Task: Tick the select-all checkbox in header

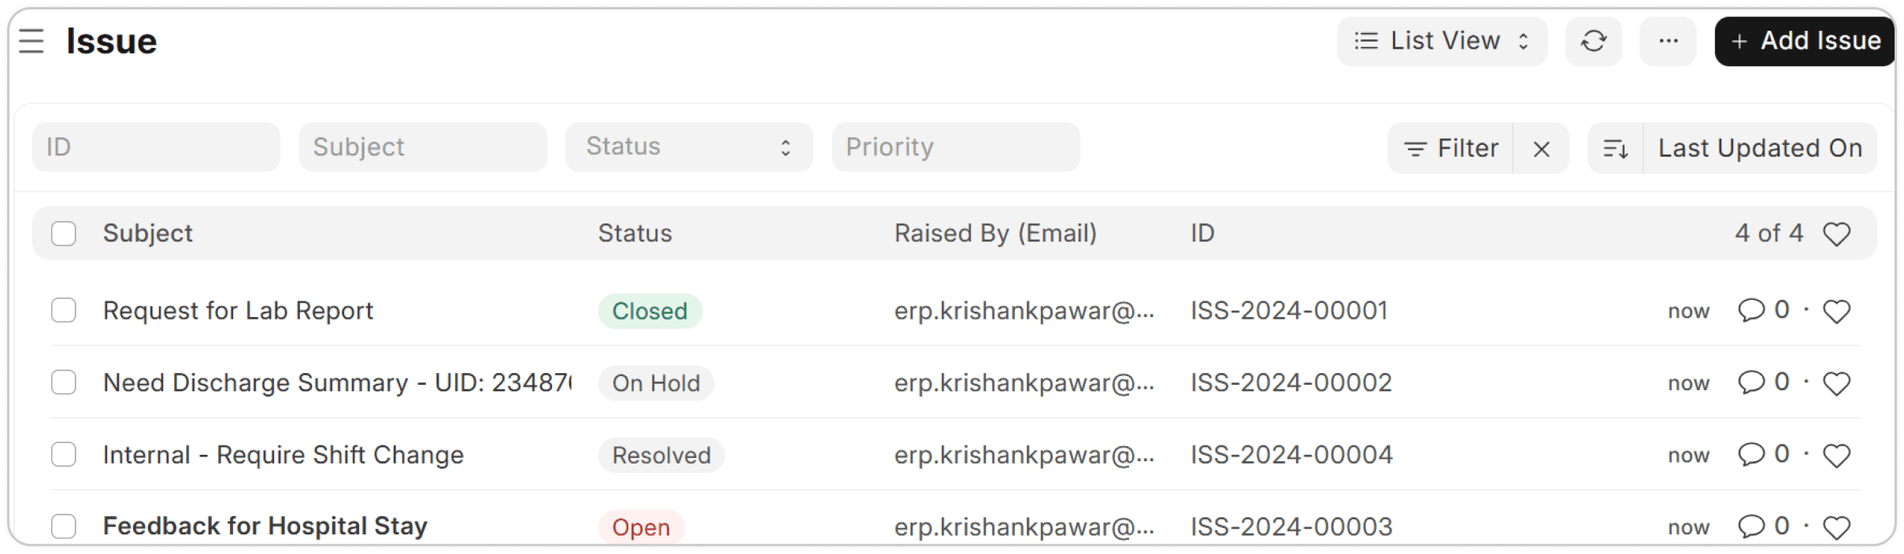Action: click(64, 234)
